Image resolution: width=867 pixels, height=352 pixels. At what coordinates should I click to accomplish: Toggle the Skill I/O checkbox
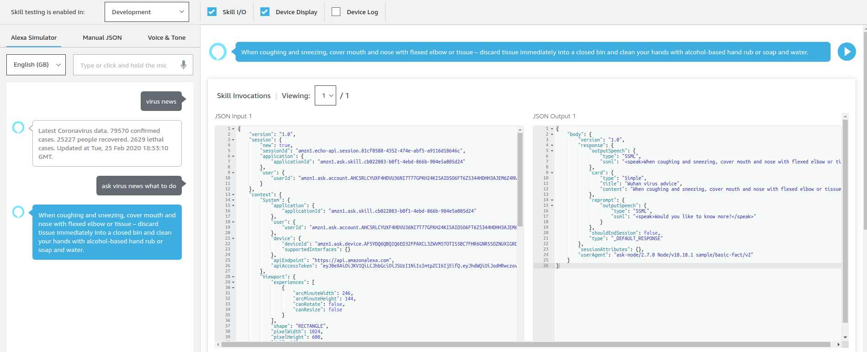click(x=212, y=12)
